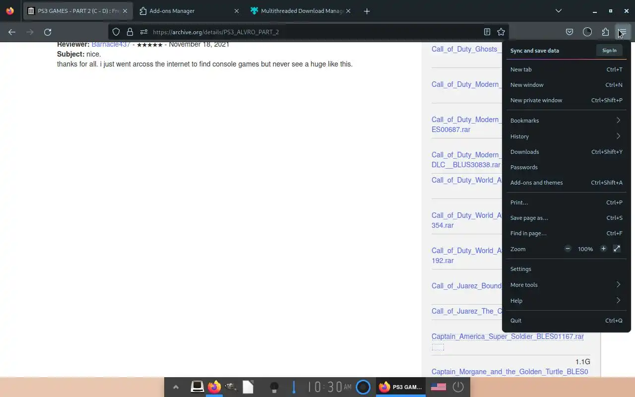Open Call_of_Juarez_The_C file link
The width and height of the screenshot is (635, 397).
(467, 311)
